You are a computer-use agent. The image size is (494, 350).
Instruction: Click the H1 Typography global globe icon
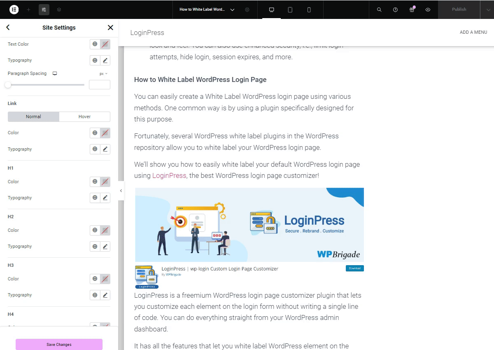(x=95, y=198)
